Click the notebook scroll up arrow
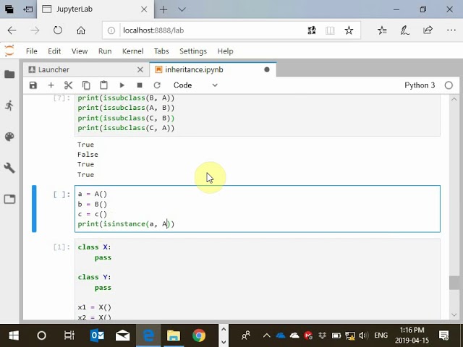463x347 pixels. pyautogui.click(x=454, y=100)
